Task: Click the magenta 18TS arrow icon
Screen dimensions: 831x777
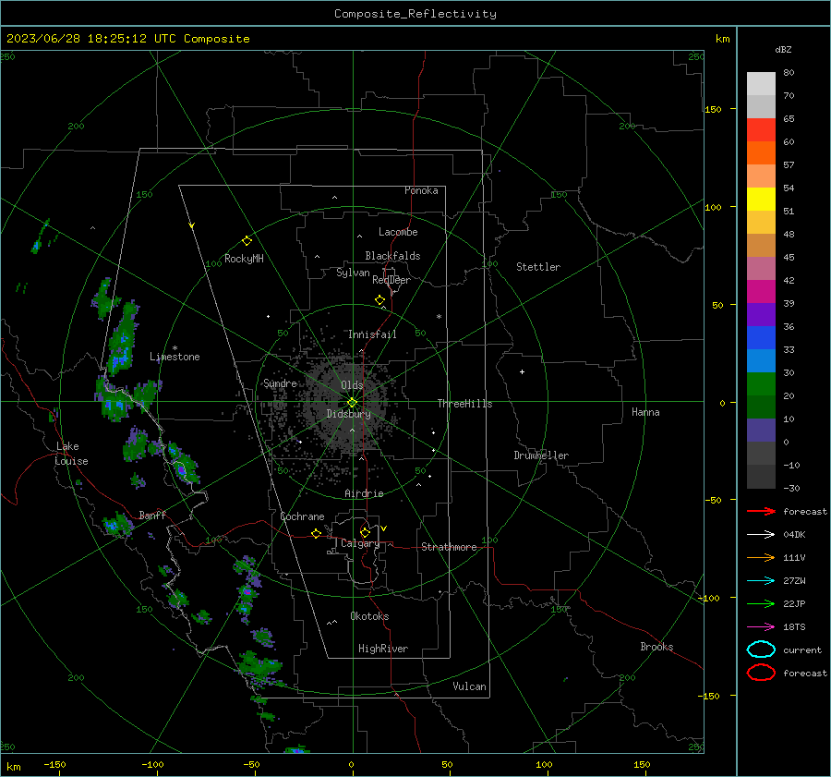Action: (761, 627)
